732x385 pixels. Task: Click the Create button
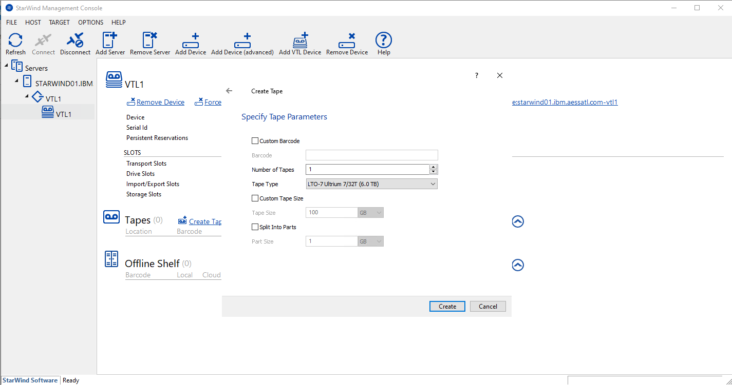[x=447, y=306]
